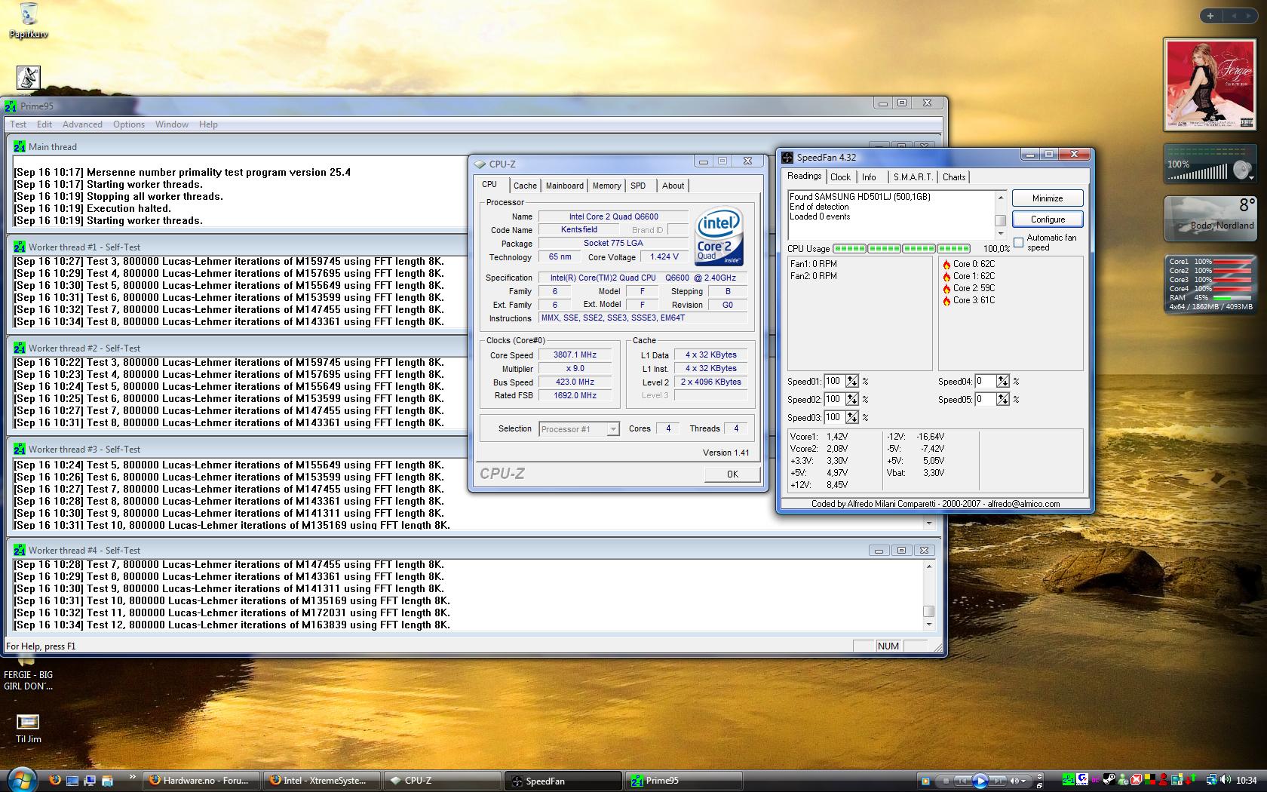The image size is (1267, 792).
Task: Switch to Intel - XtremeSystems taskbar button
Action: pyautogui.click(x=322, y=781)
